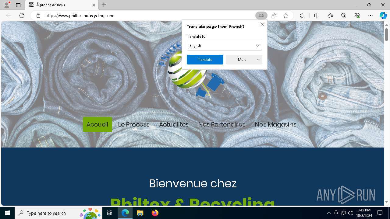Open the Copilot sidebar icon
The width and height of the screenshot is (390, 219).
click(x=383, y=16)
